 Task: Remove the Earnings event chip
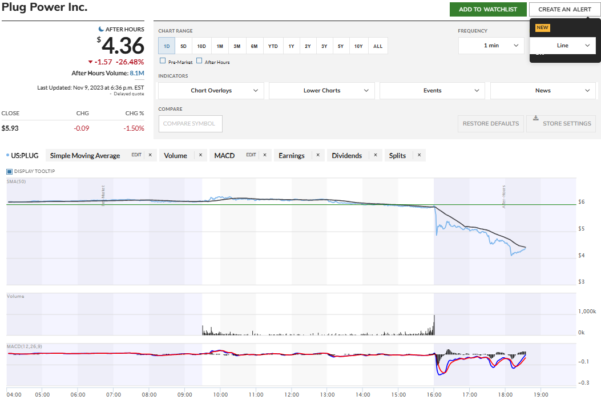tap(318, 155)
